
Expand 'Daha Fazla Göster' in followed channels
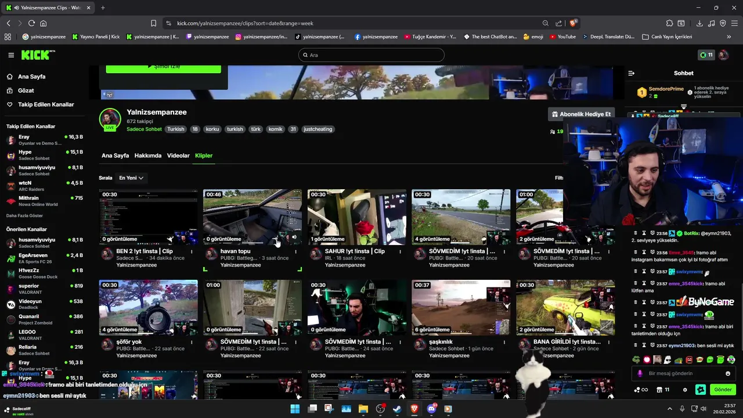coord(24,215)
